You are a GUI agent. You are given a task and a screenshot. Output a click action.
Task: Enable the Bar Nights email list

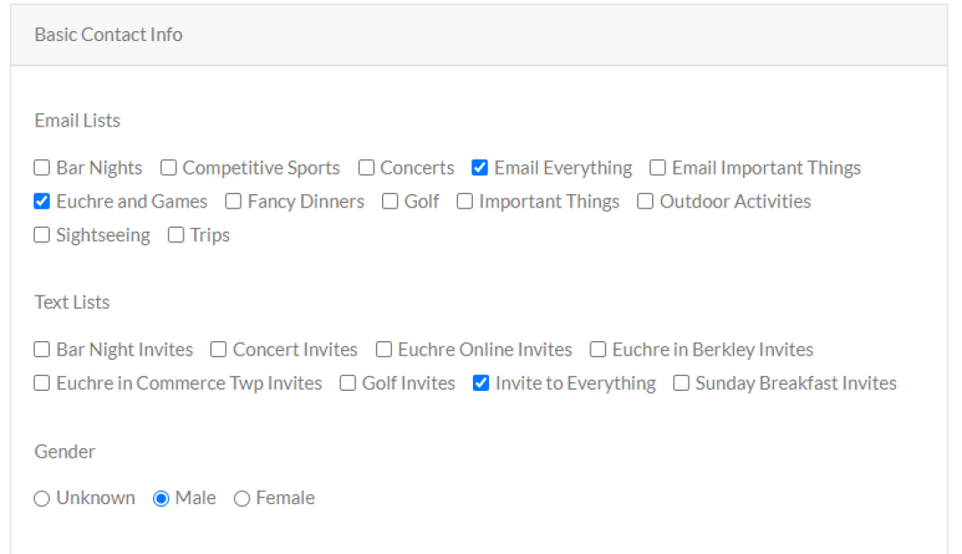click(41, 167)
